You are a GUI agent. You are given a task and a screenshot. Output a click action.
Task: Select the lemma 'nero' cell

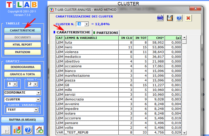coord(91,47)
